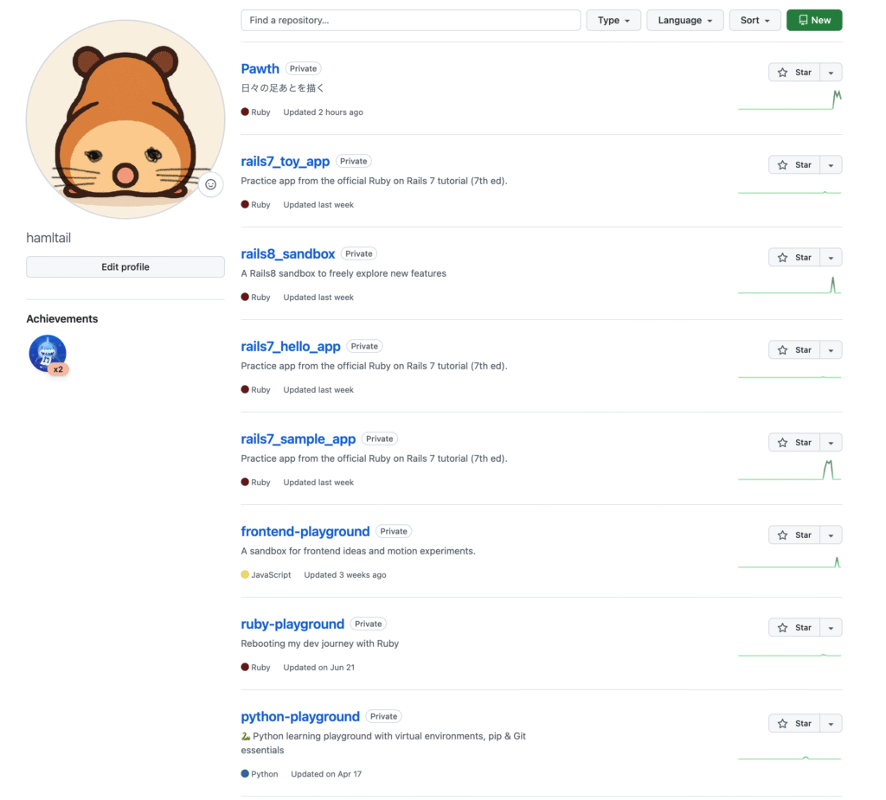Open star list dropdown for rails7_sample_app
Screen dimensions: 886x800
point(831,442)
